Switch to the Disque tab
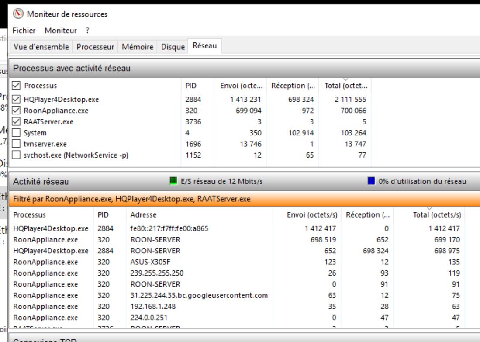This screenshot has width=480, height=342. 173,47
